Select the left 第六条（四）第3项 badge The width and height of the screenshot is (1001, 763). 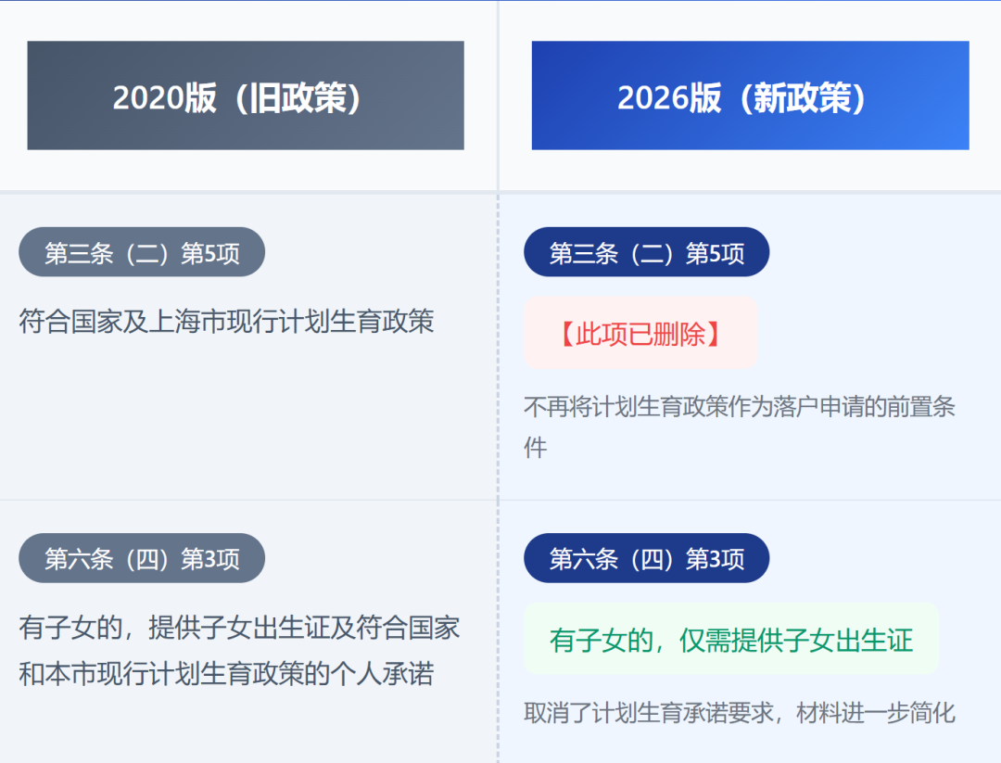click(x=141, y=557)
